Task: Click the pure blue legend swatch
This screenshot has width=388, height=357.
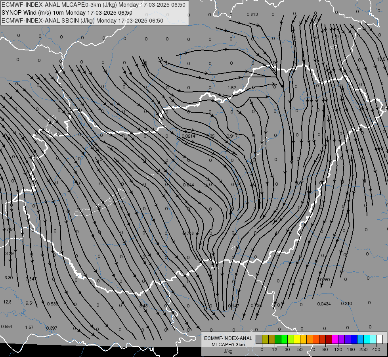Action: click(x=354, y=339)
